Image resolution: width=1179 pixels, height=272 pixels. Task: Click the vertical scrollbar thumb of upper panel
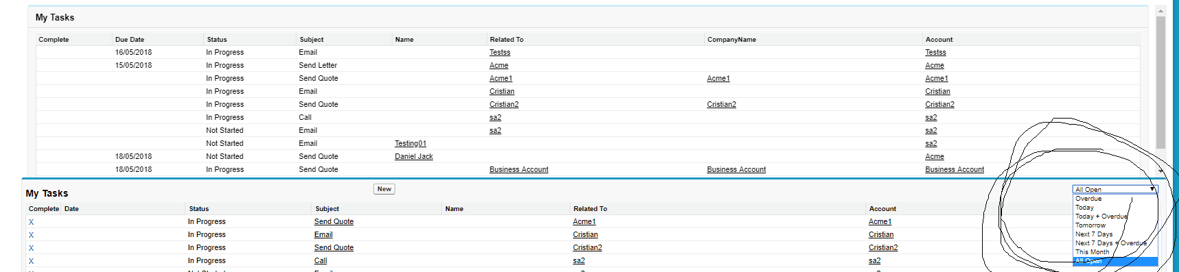click(x=1160, y=82)
